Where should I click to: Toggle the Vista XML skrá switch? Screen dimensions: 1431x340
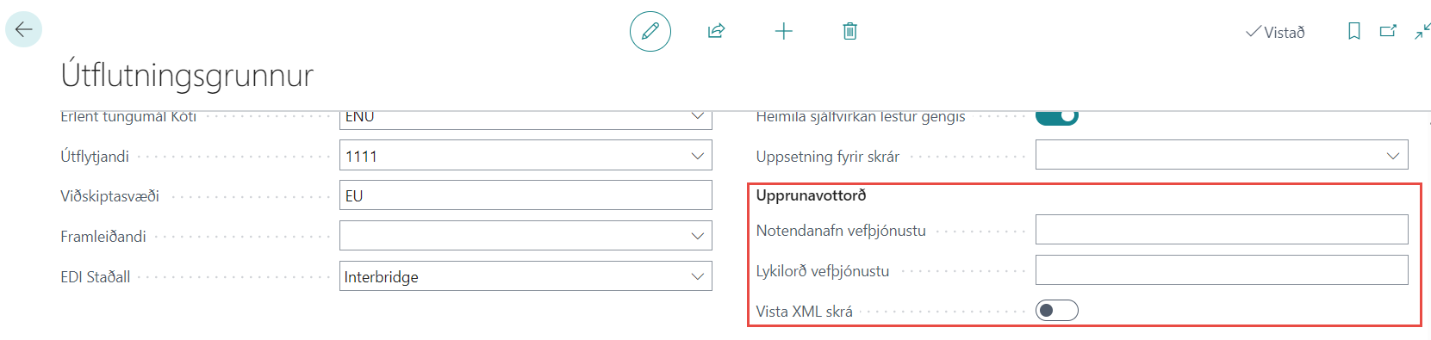click(1056, 311)
